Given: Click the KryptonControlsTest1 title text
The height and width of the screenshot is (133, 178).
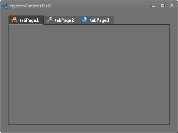Looking at the screenshot, I should 30,6.
